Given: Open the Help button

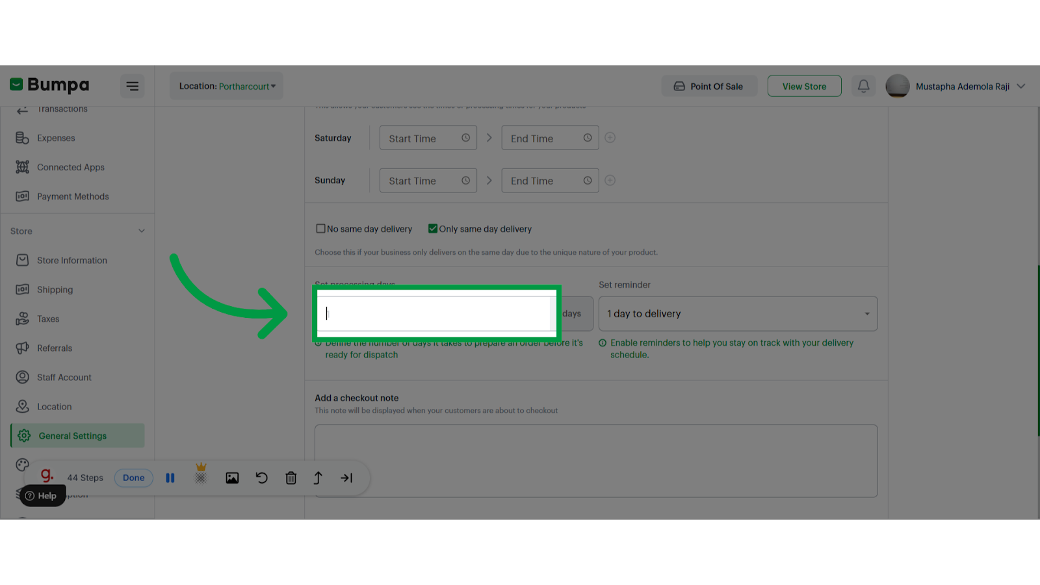Looking at the screenshot, I should [x=42, y=495].
